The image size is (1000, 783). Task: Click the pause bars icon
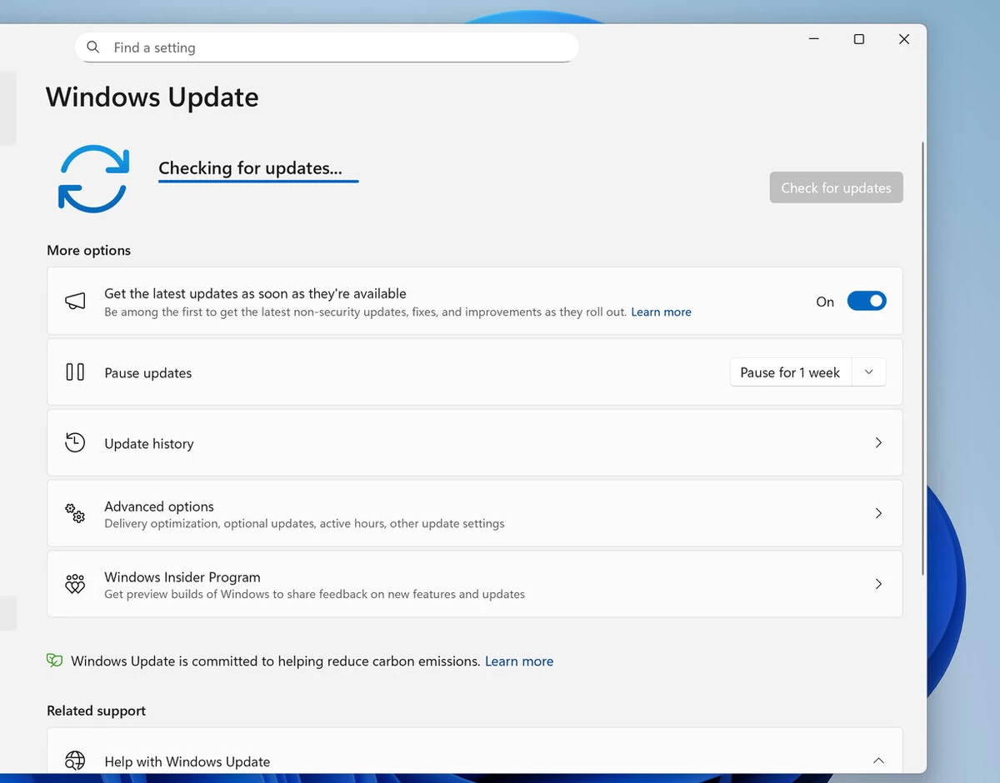tap(75, 372)
